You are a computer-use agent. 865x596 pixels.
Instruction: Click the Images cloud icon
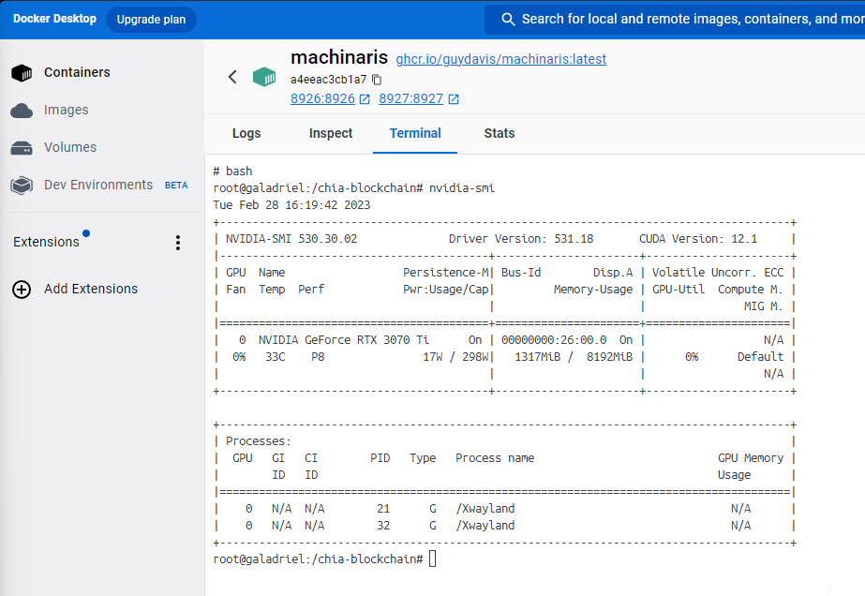tap(22, 111)
